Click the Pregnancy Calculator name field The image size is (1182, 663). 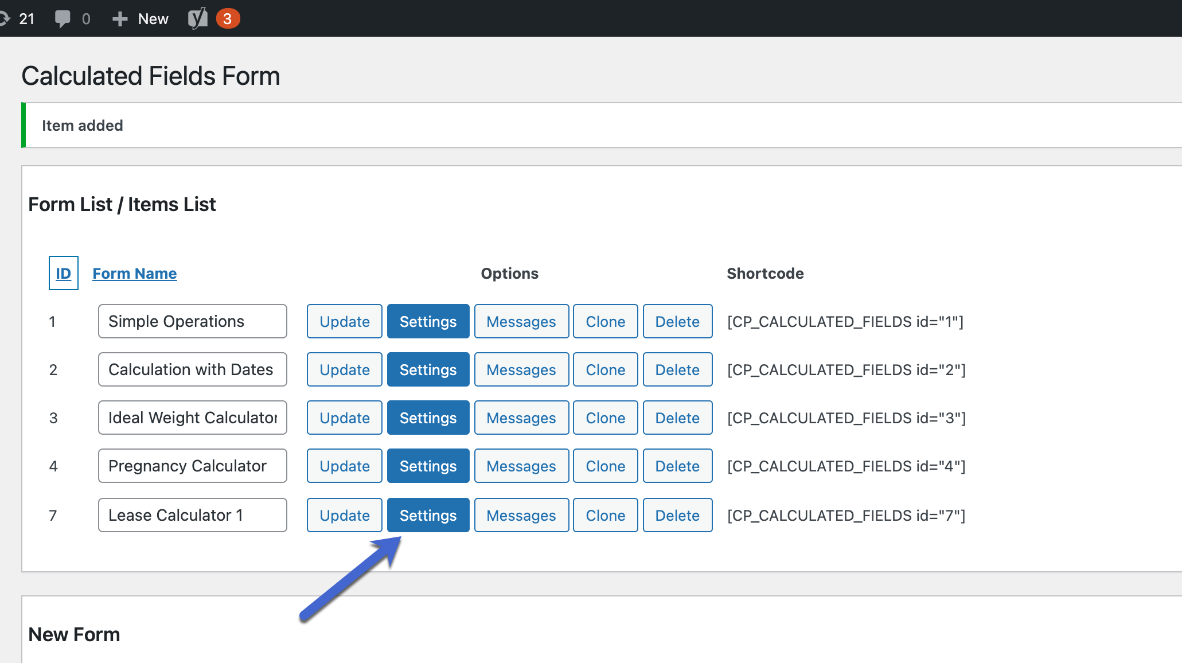192,466
